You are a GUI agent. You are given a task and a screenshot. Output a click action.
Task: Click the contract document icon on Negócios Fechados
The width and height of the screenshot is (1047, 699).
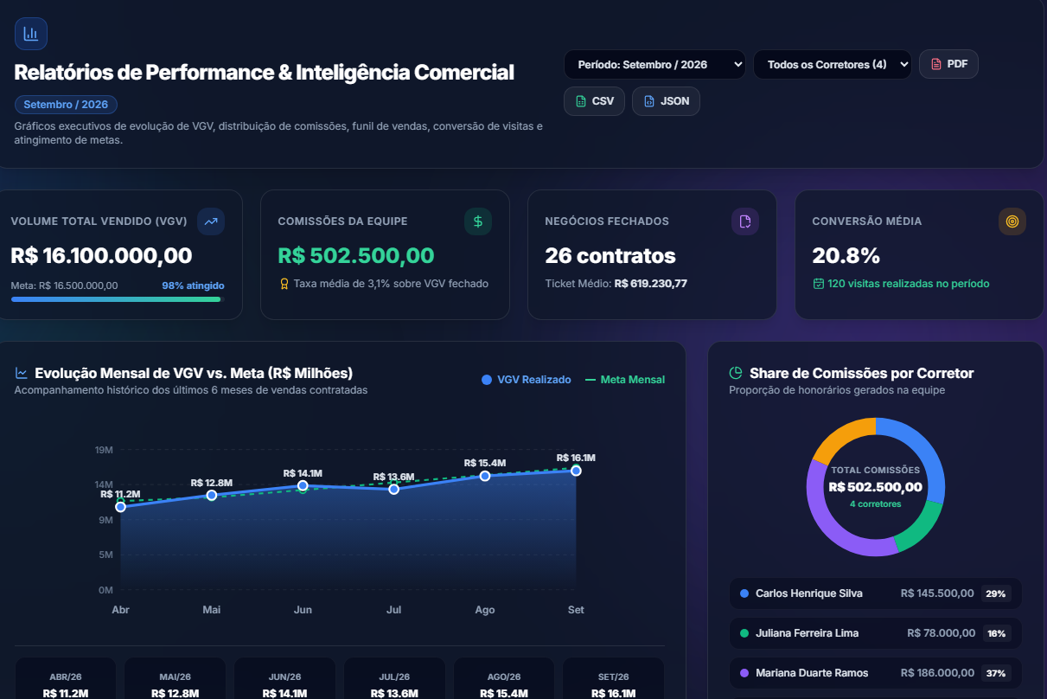(745, 221)
